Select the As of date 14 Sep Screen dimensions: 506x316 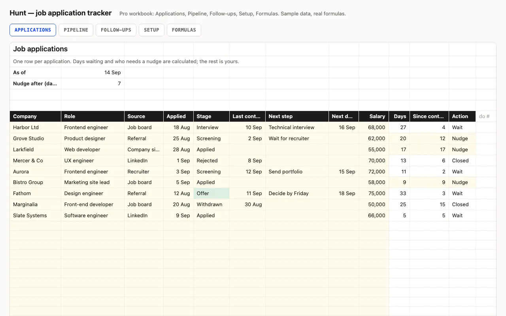(x=93, y=73)
